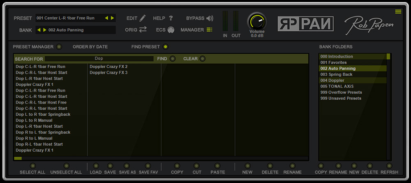This screenshot has width=411, height=183.
Task: Go to previous bank arrow
Action: (39, 30)
